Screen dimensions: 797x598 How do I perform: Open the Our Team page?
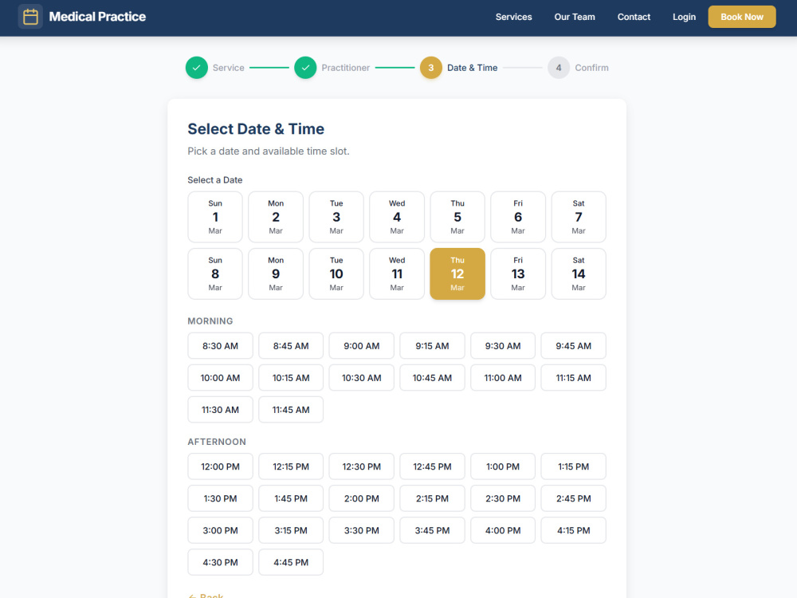(x=575, y=17)
